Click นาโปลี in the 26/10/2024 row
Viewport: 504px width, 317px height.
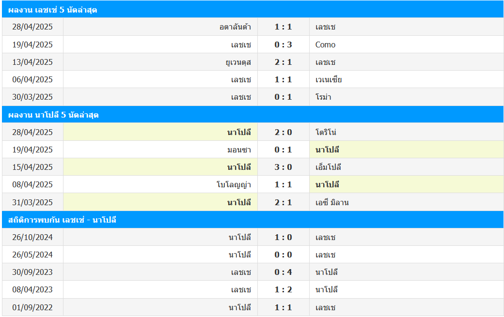(240, 238)
